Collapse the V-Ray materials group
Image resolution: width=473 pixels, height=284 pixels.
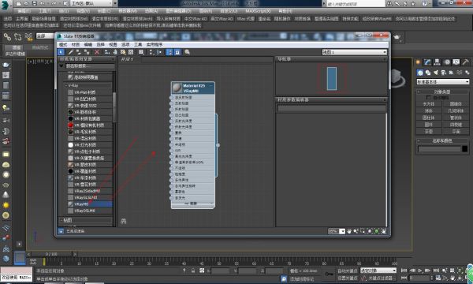(x=67, y=86)
